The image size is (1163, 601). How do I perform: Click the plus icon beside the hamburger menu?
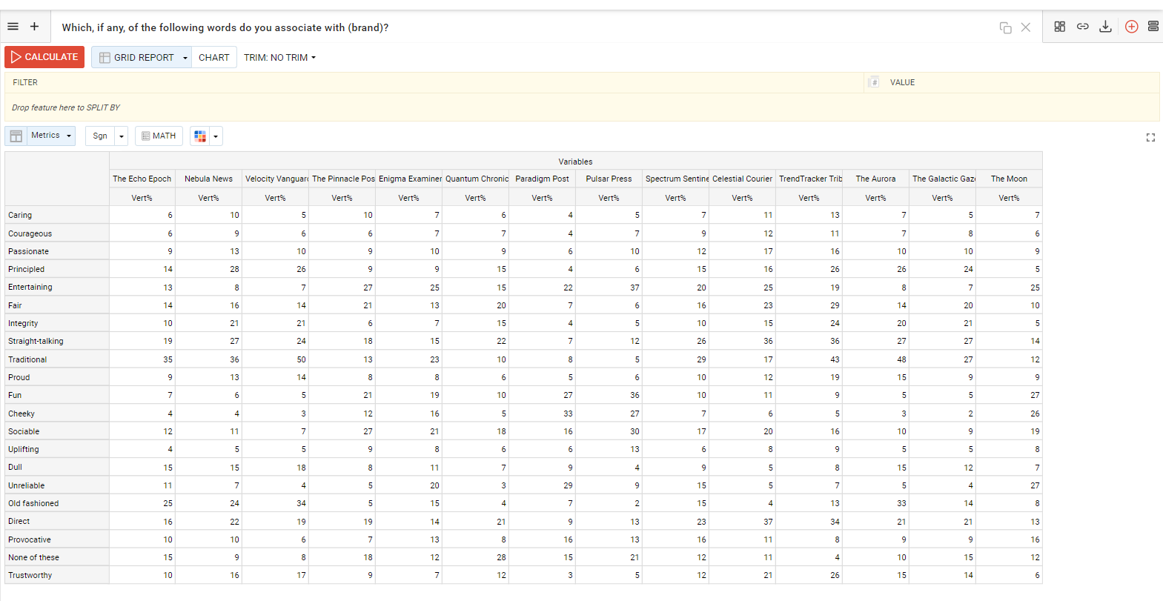[34, 27]
